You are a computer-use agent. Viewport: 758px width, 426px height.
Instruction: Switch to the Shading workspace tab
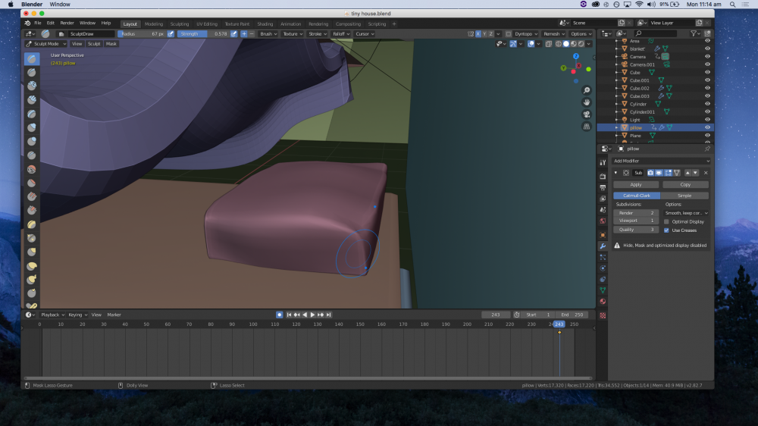click(265, 23)
